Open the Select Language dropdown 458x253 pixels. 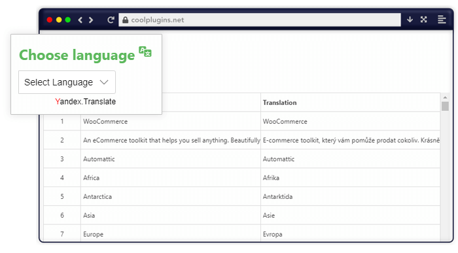click(67, 82)
